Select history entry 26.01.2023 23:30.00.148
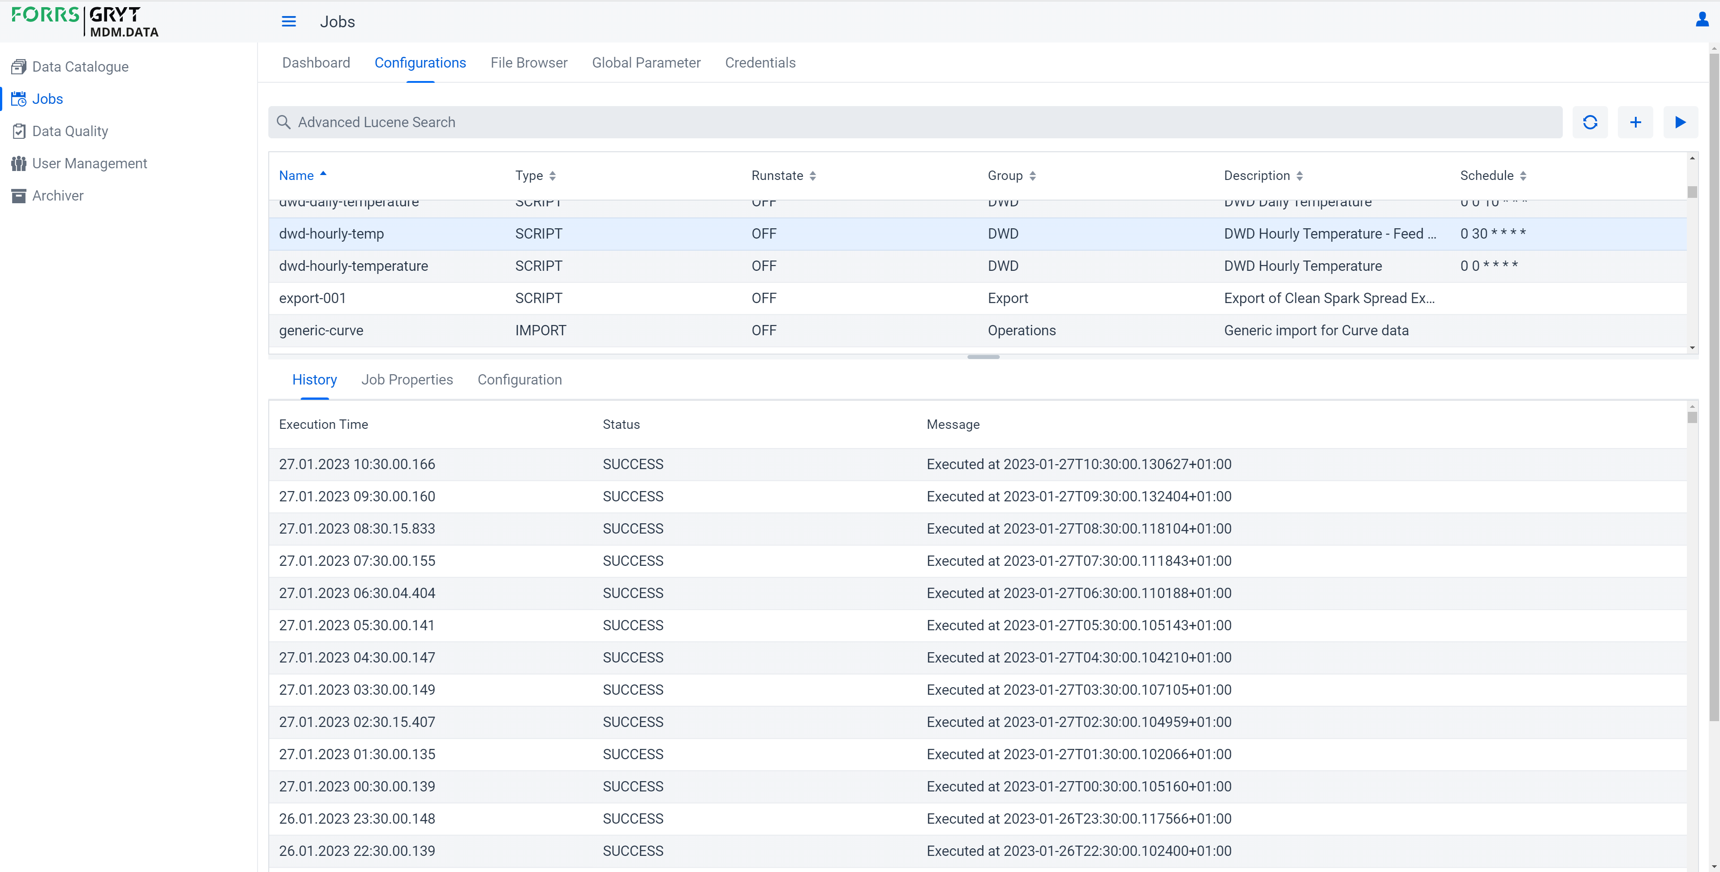Image resolution: width=1720 pixels, height=872 pixels. click(x=977, y=819)
